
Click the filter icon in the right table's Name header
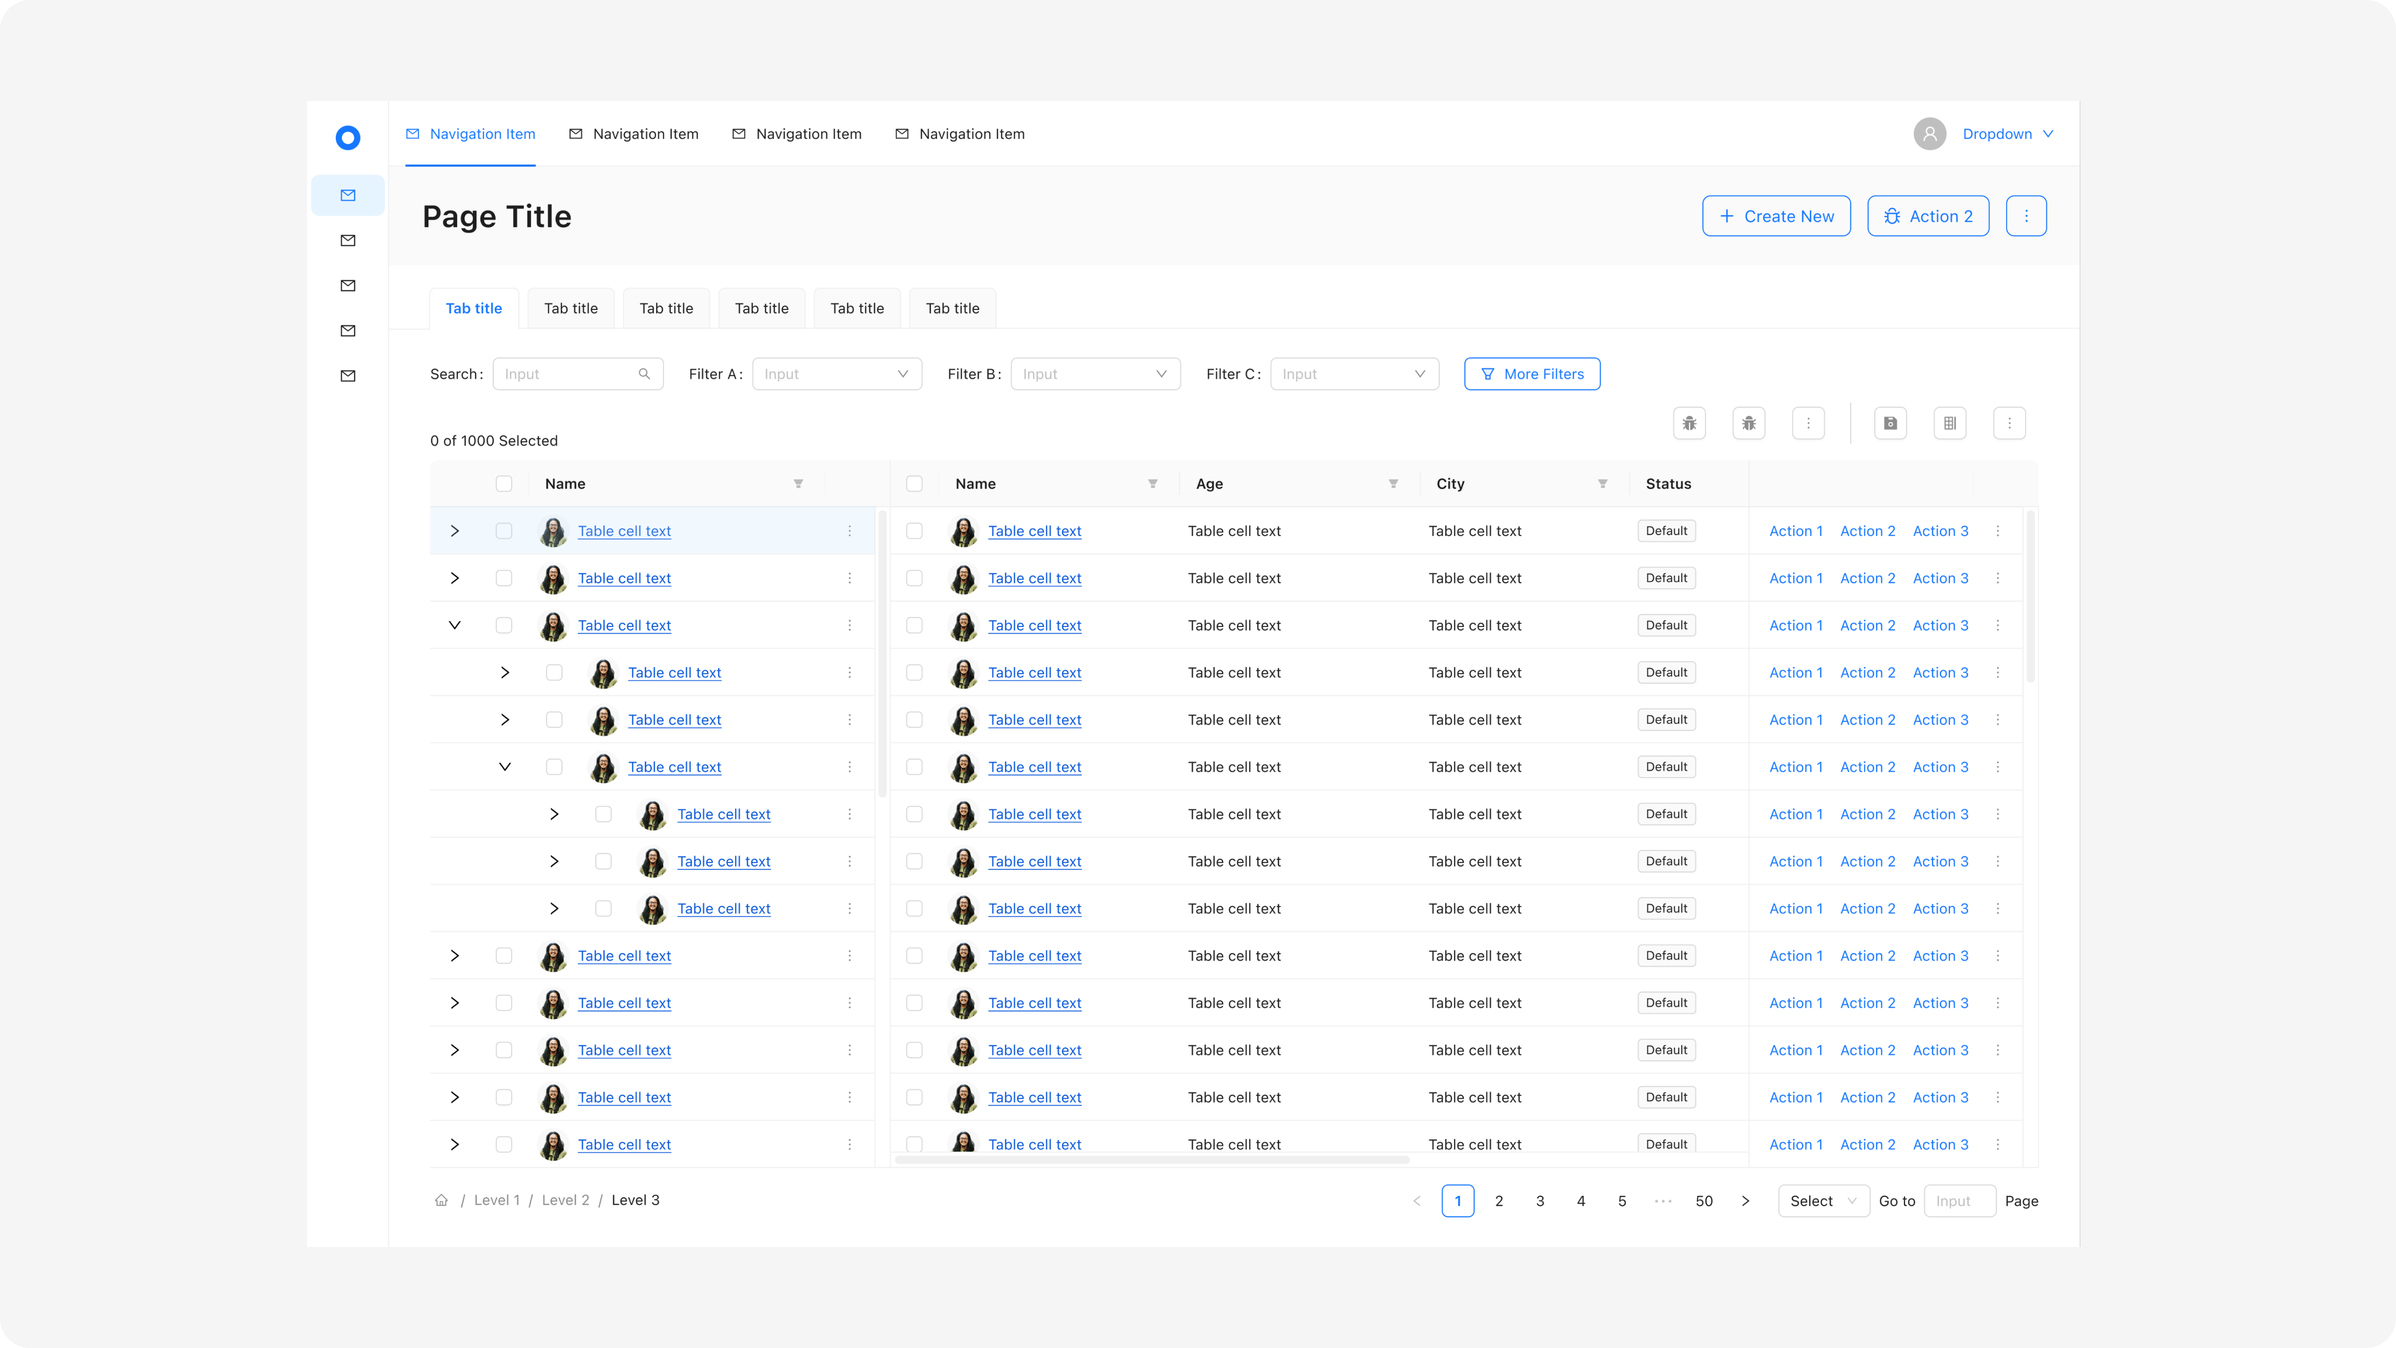point(1152,484)
